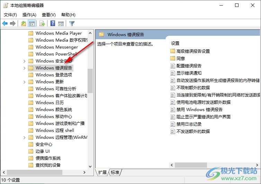261x184 pixels.
Task: Expand the Windows 错误报告 tree node
Action: click(x=25, y=68)
